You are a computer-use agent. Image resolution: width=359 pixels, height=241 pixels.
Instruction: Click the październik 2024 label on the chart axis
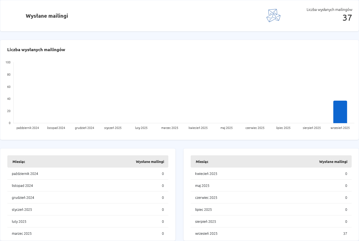click(x=28, y=128)
